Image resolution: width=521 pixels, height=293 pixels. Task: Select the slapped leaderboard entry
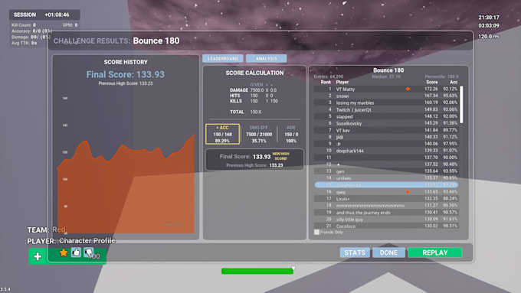click(386, 116)
